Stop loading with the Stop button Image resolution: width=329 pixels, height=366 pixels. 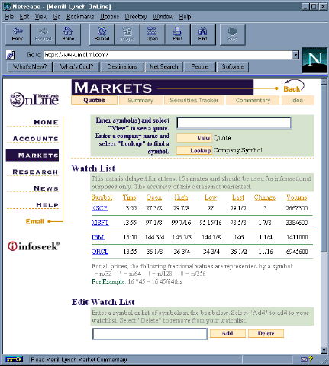232,35
